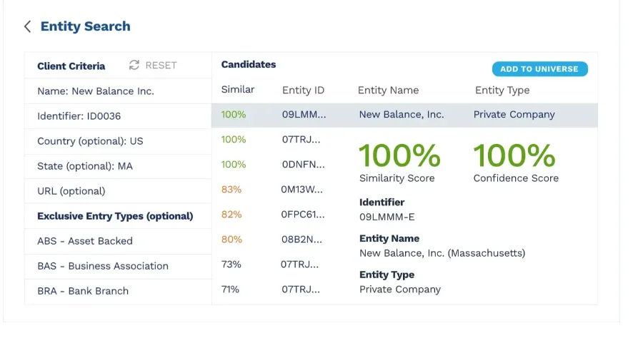633x343 pixels.
Task: Choose BRA - Bank Branch entry type
Action: tap(118, 291)
